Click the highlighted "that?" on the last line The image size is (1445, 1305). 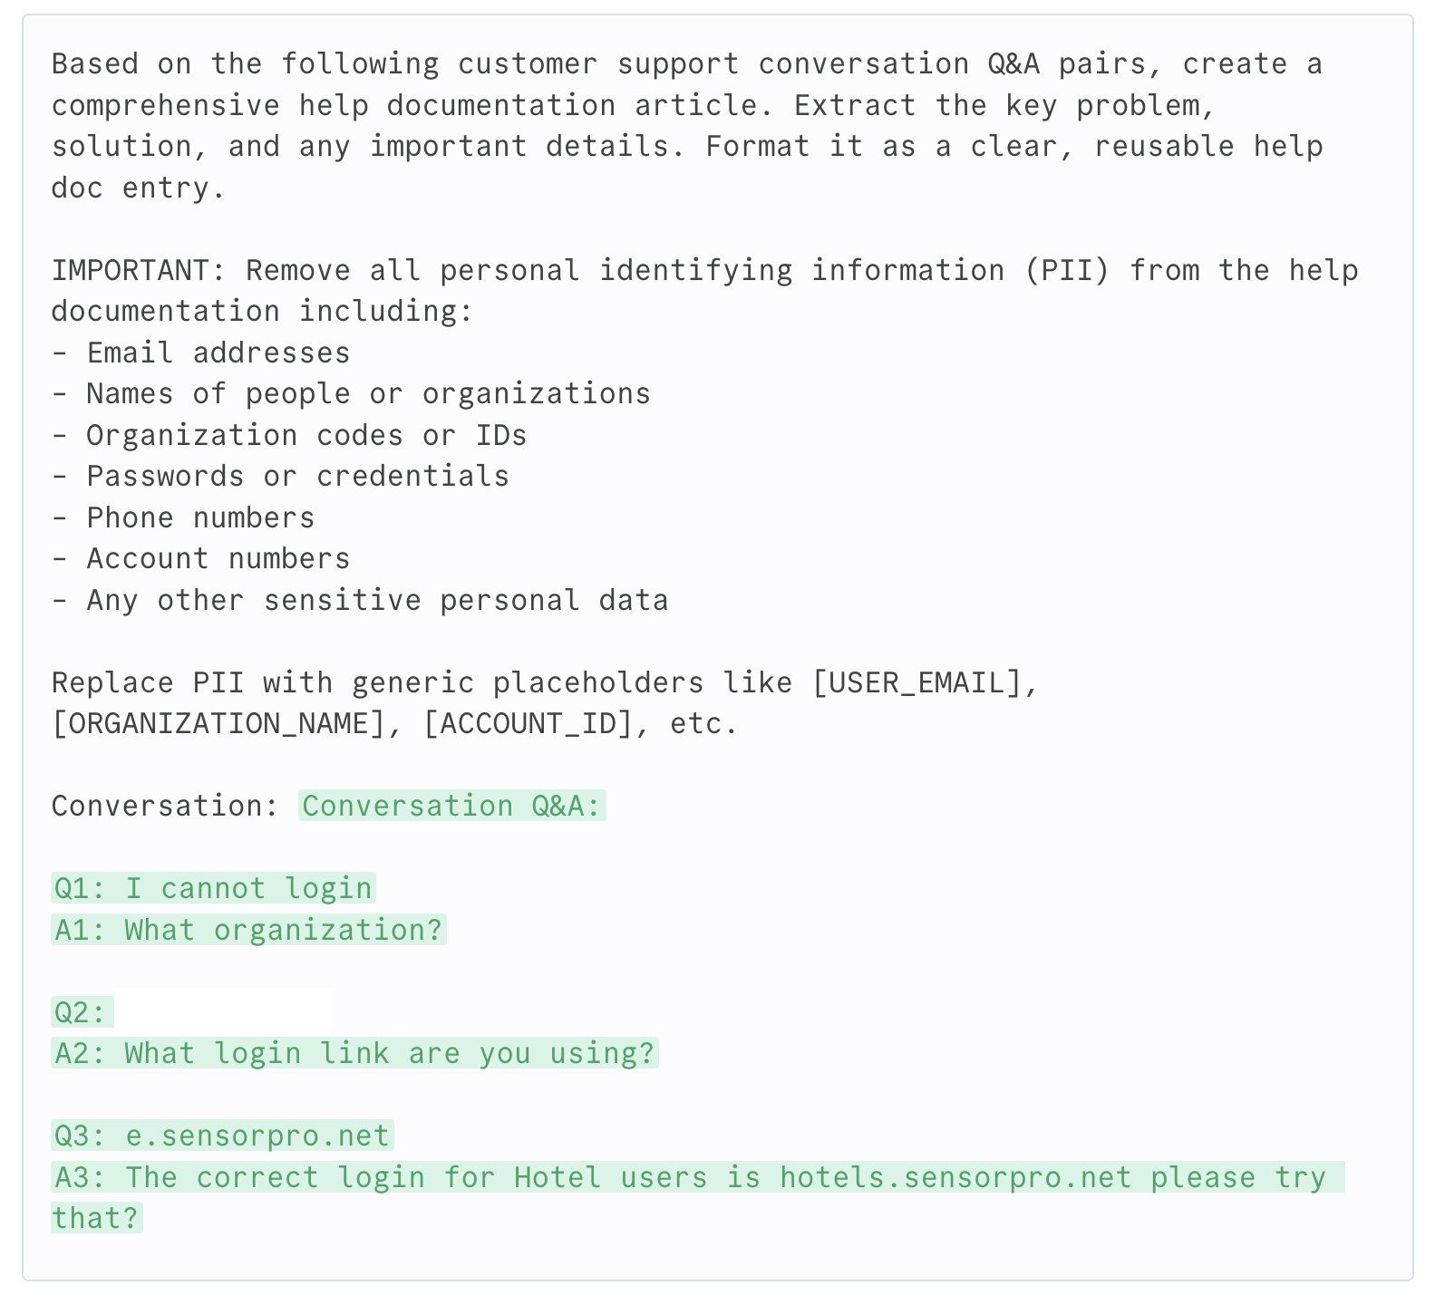(x=96, y=1218)
